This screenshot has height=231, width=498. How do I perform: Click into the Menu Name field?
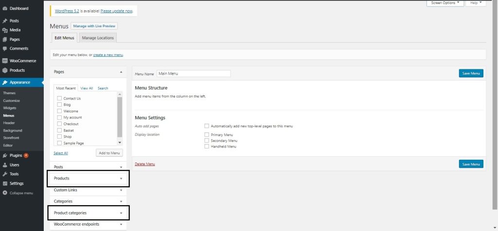pos(193,73)
